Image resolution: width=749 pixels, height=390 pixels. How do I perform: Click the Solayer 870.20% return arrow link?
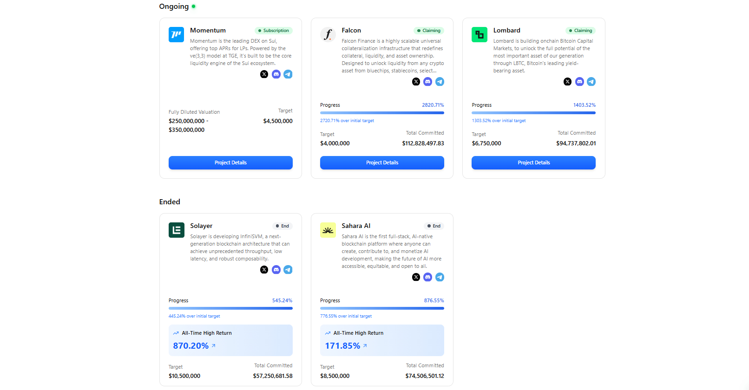click(214, 346)
